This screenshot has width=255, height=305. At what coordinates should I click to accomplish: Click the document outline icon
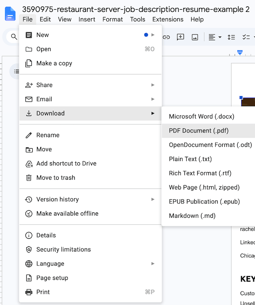(17, 71)
